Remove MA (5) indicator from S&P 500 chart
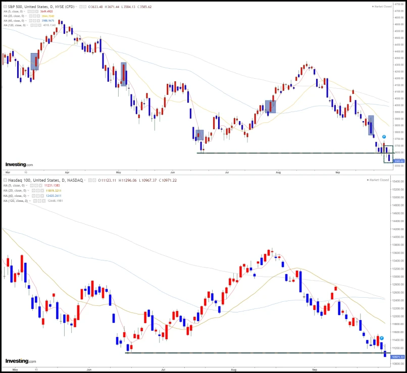The height and width of the screenshot is (373, 407). point(36,12)
